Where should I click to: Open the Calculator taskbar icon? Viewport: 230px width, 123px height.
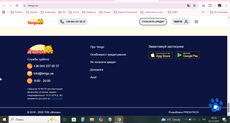point(83,119)
